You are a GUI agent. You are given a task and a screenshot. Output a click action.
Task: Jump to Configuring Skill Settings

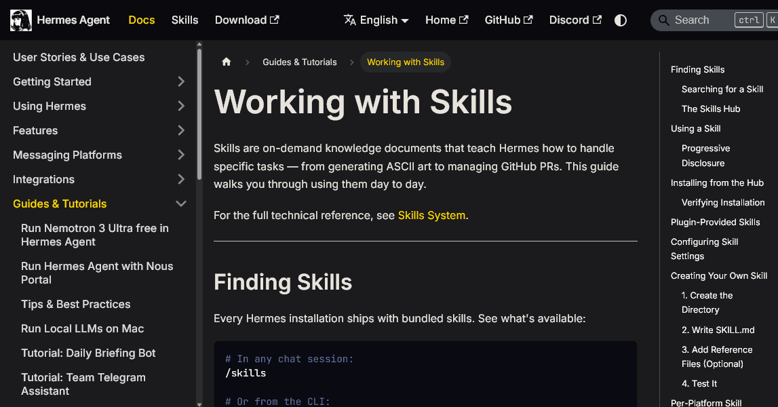705,249
